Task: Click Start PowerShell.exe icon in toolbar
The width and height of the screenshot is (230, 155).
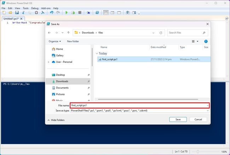Action: tap(97, 13)
